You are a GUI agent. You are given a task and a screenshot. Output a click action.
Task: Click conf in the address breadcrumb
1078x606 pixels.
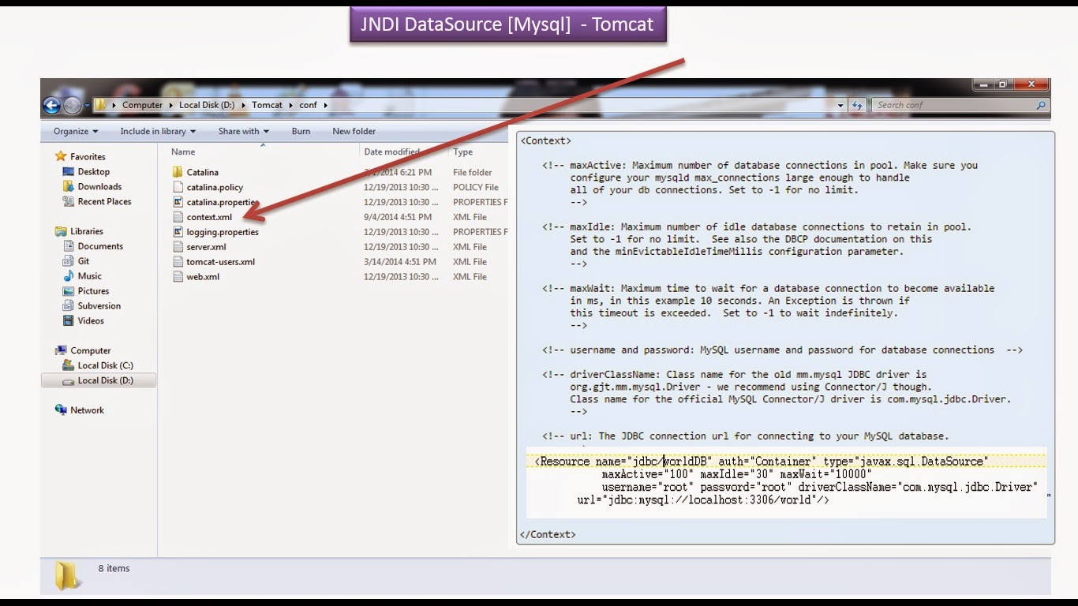308,105
